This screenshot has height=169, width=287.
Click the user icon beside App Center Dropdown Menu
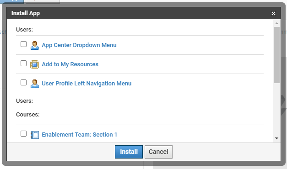pyautogui.click(x=35, y=45)
